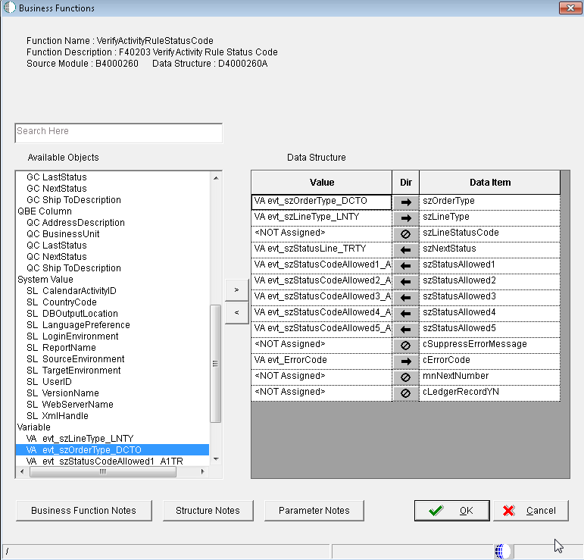Click the Data Item column header
This screenshot has height=560, width=584.
(x=490, y=182)
